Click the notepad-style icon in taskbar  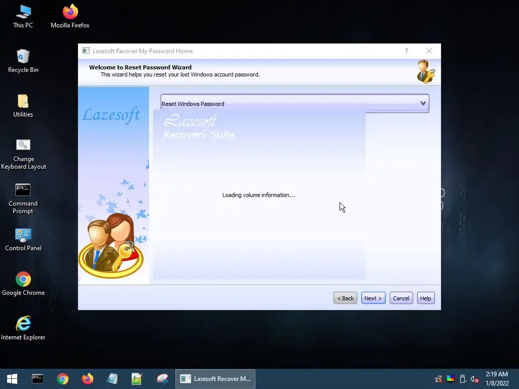112,379
